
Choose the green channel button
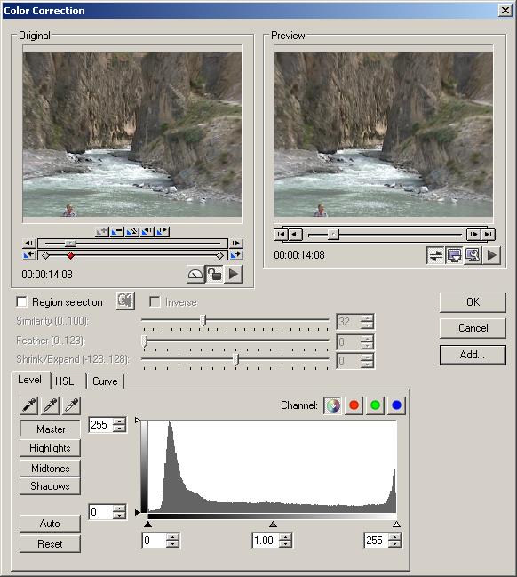[x=375, y=405]
